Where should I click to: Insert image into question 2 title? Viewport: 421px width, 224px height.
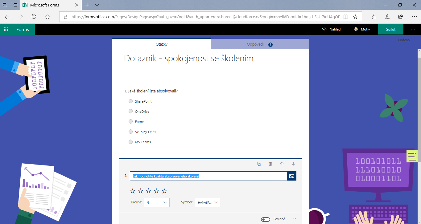(291, 176)
